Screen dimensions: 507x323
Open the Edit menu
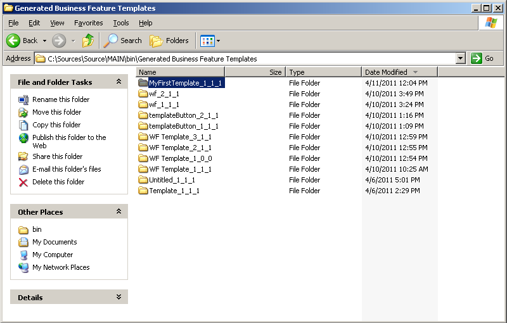click(34, 23)
